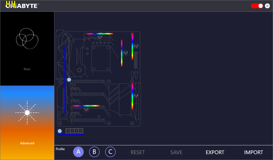Select Basic mode with overlapping circles icon

(27, 49)
